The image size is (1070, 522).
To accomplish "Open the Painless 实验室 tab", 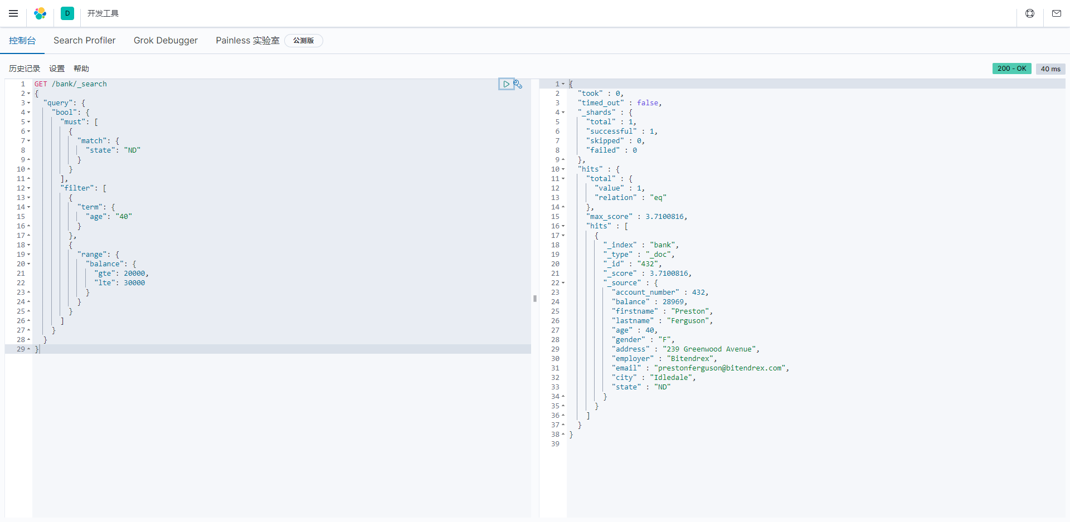I will click(247, 41).
